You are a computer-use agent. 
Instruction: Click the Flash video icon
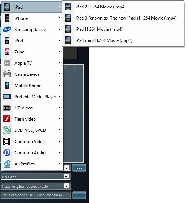click(7, 119)
